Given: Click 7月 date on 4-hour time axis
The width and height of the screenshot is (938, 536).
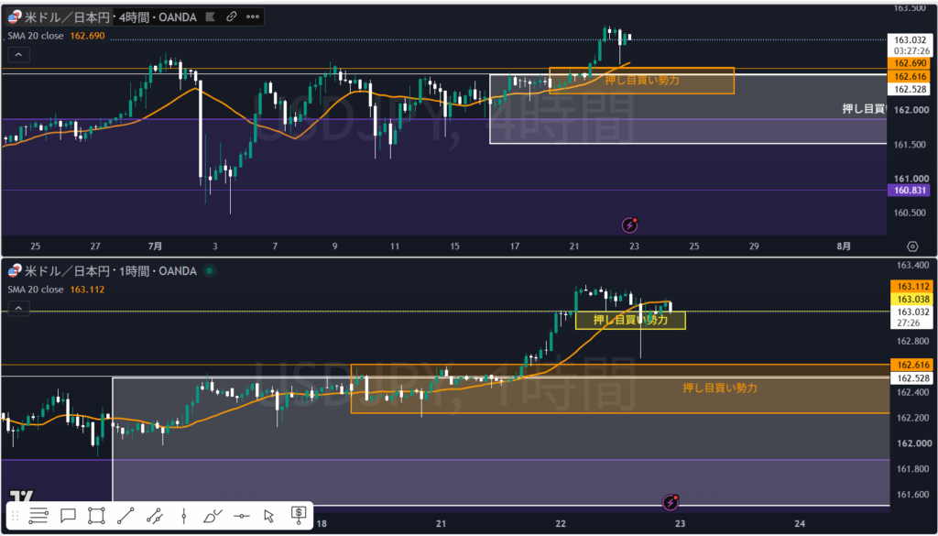Looking at the screenshot, I should point(154,246).
